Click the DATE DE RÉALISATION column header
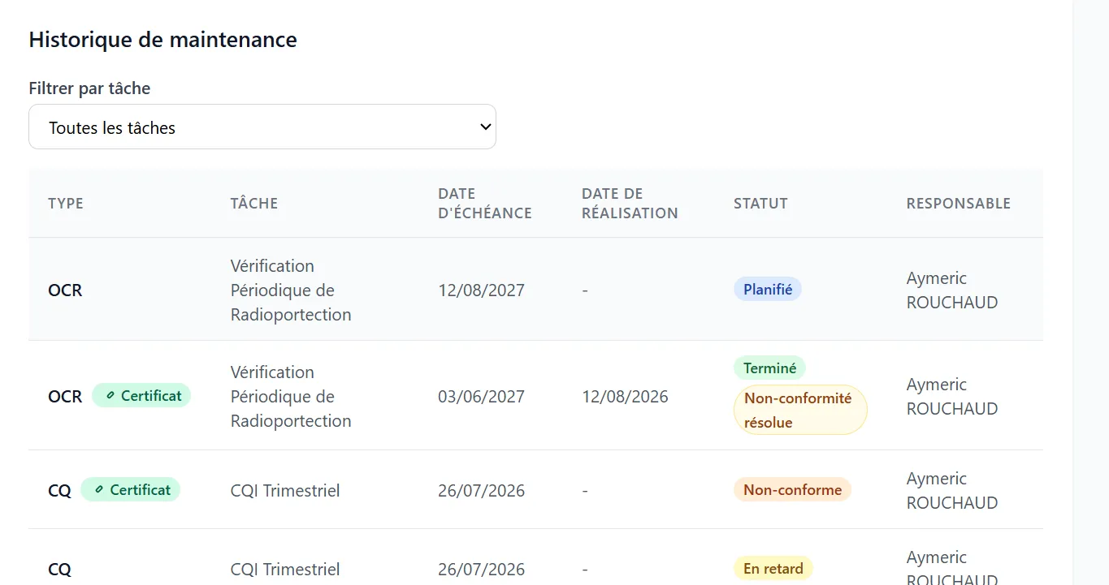 click(x=630, y=203)
